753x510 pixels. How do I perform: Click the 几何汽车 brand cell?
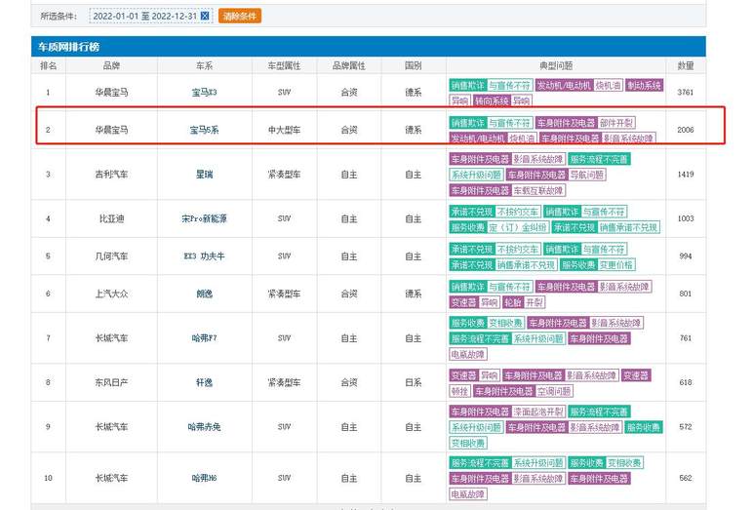[111, 255]
